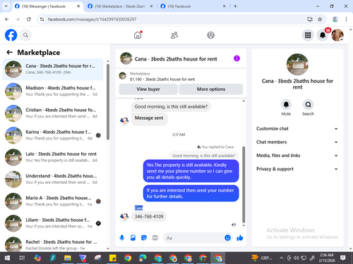The width and height of the screenshot is (353, 264).
Task: Mute this conversation with bell icon
Action: 286,104
